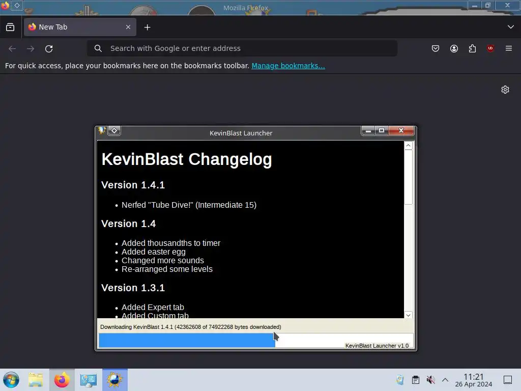Screen dimensions: 521x391
Task: Click the Version 1.4.1 heading
Action: coord(133,185)
